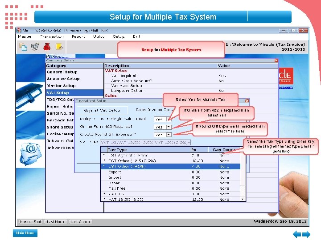Viewport: 321px width, 240px height.
Task: Select Other tax type row
Action: (x=170, y=183)
